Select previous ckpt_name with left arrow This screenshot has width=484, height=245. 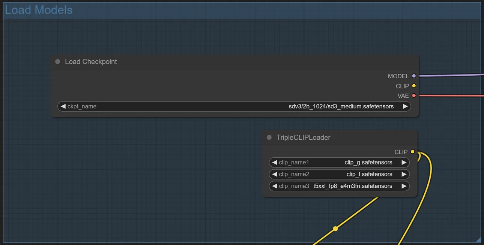click(63, 106)
